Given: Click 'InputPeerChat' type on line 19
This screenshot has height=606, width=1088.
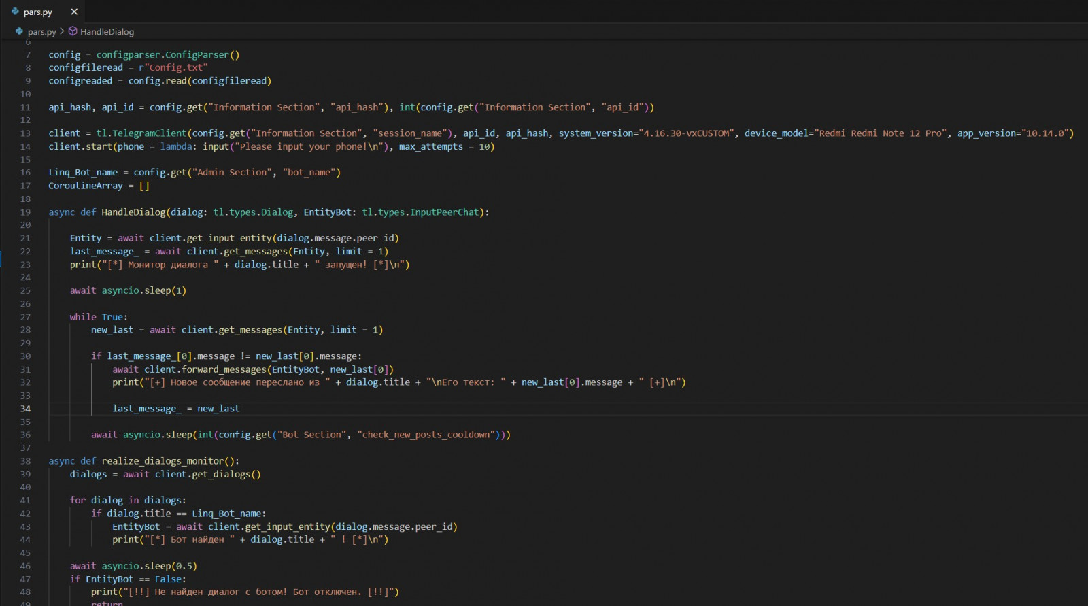Looking at the screenshot, I should point(444,212).
